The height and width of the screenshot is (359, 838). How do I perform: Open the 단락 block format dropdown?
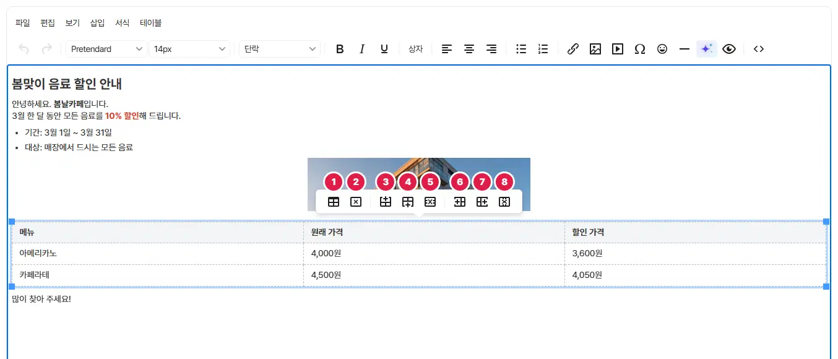(x=280, y=49)
